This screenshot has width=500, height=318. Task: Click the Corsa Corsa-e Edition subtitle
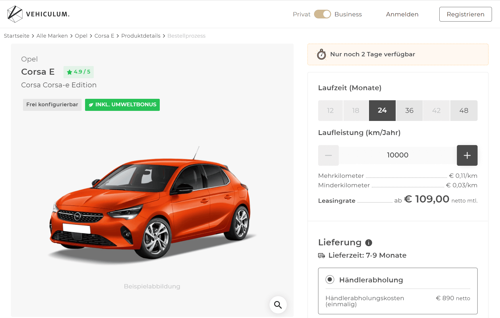pos(59,85)
